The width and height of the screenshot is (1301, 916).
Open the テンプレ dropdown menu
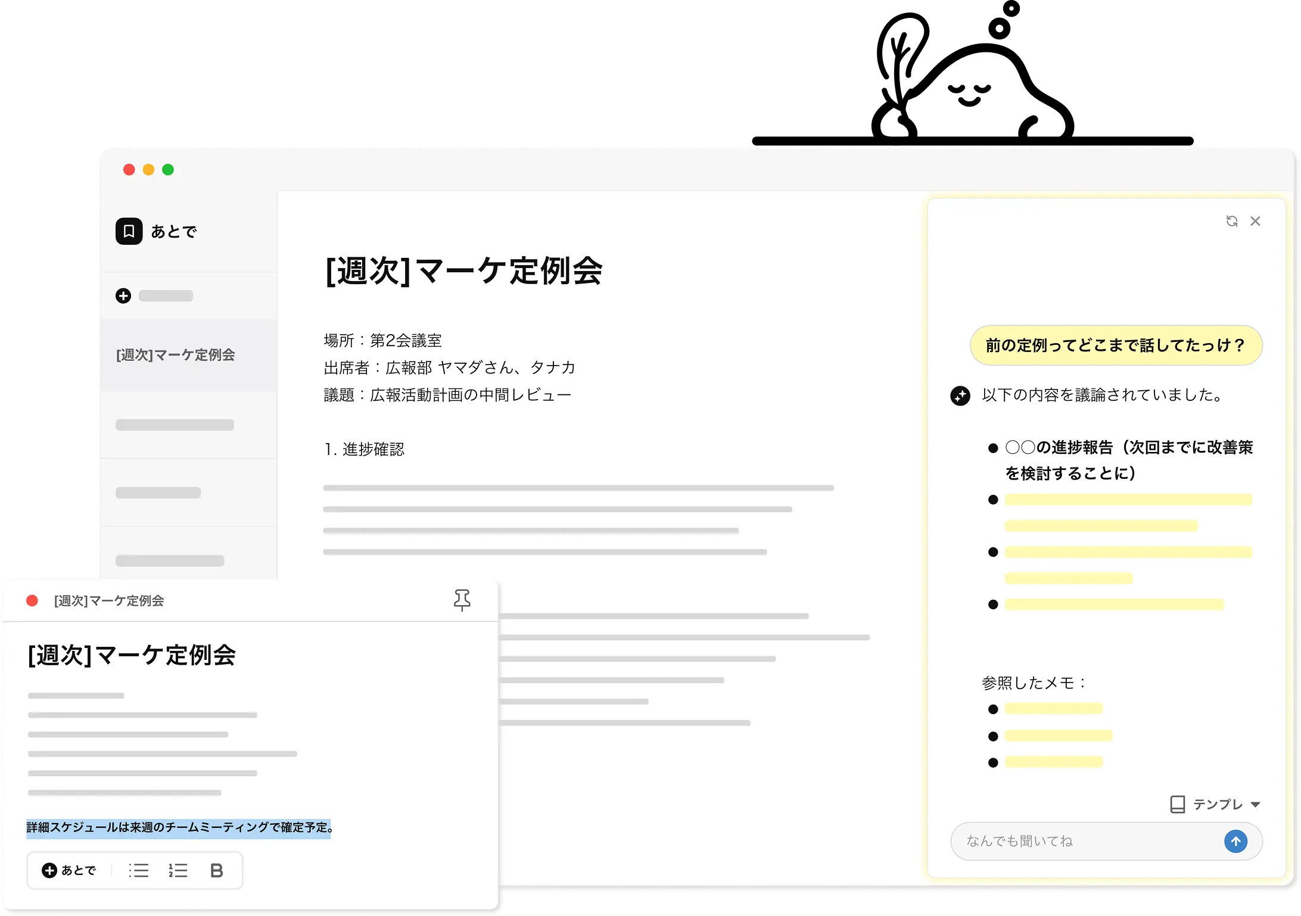pos(1217,805)
